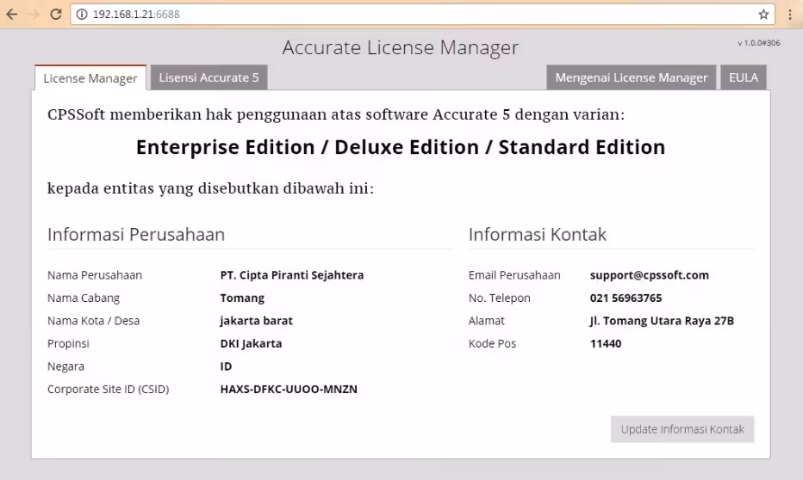This screenshot has height=480, width=803.
Task: Bookmark this page with the star icon
Action: [x=763, y=15]
